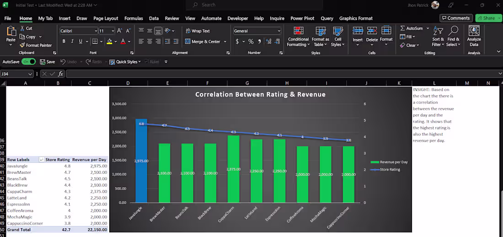Open the Font Color dropdown arrow
The height and width of the screenshot is (237, 503).
click(129, 42)
